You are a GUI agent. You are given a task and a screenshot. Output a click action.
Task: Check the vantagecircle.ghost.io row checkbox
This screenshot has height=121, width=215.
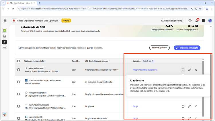[19, 94]
